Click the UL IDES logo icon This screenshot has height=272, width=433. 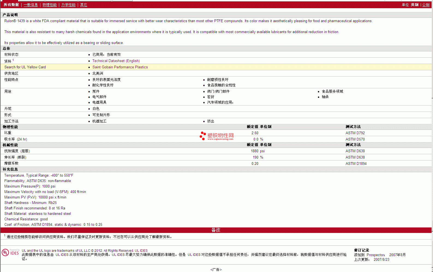(11, 252)
